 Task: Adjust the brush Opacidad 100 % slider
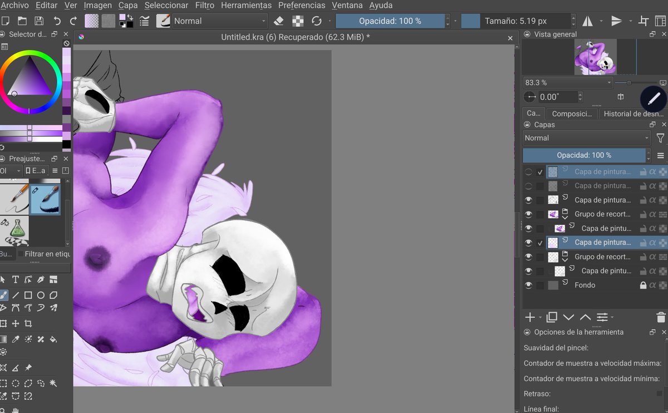point(390,21)
